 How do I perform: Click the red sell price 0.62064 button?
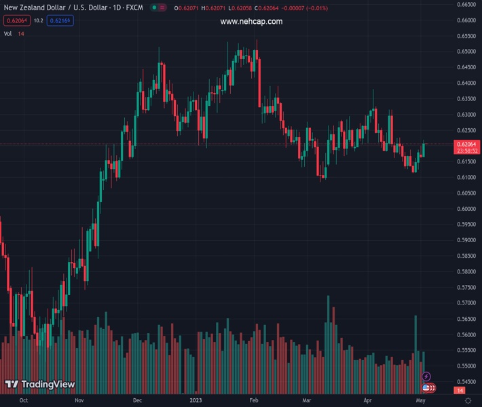pos(17,21)
